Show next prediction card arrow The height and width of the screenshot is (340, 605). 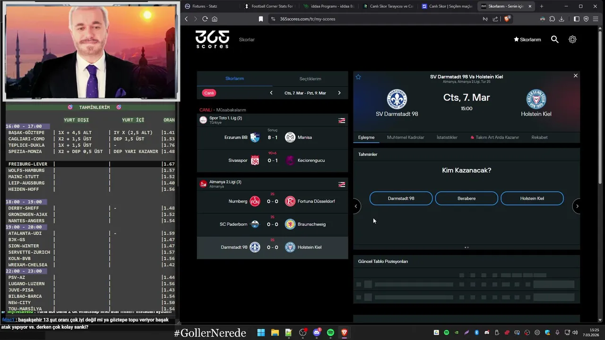click(x=577, y=206)
